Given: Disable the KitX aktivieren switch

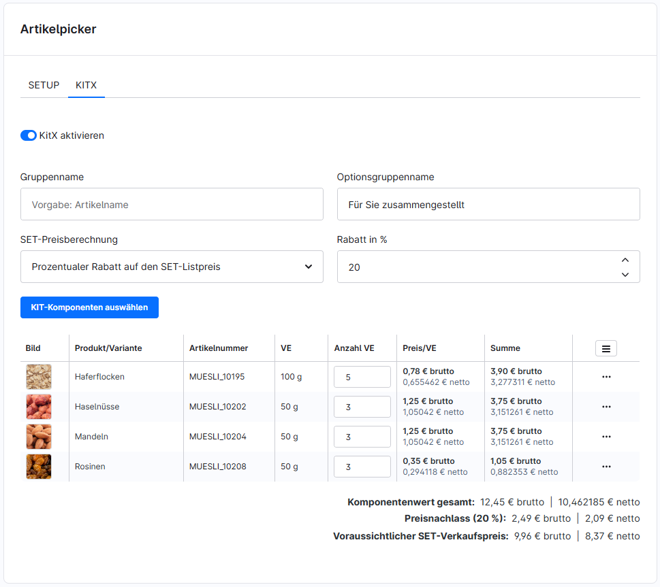Looking at the screenshot, I should point(29,135).
